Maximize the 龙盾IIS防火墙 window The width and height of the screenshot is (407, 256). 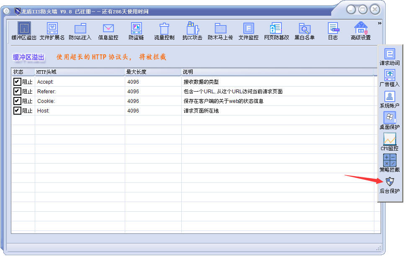pyautogui.click(x=363, y=10)
